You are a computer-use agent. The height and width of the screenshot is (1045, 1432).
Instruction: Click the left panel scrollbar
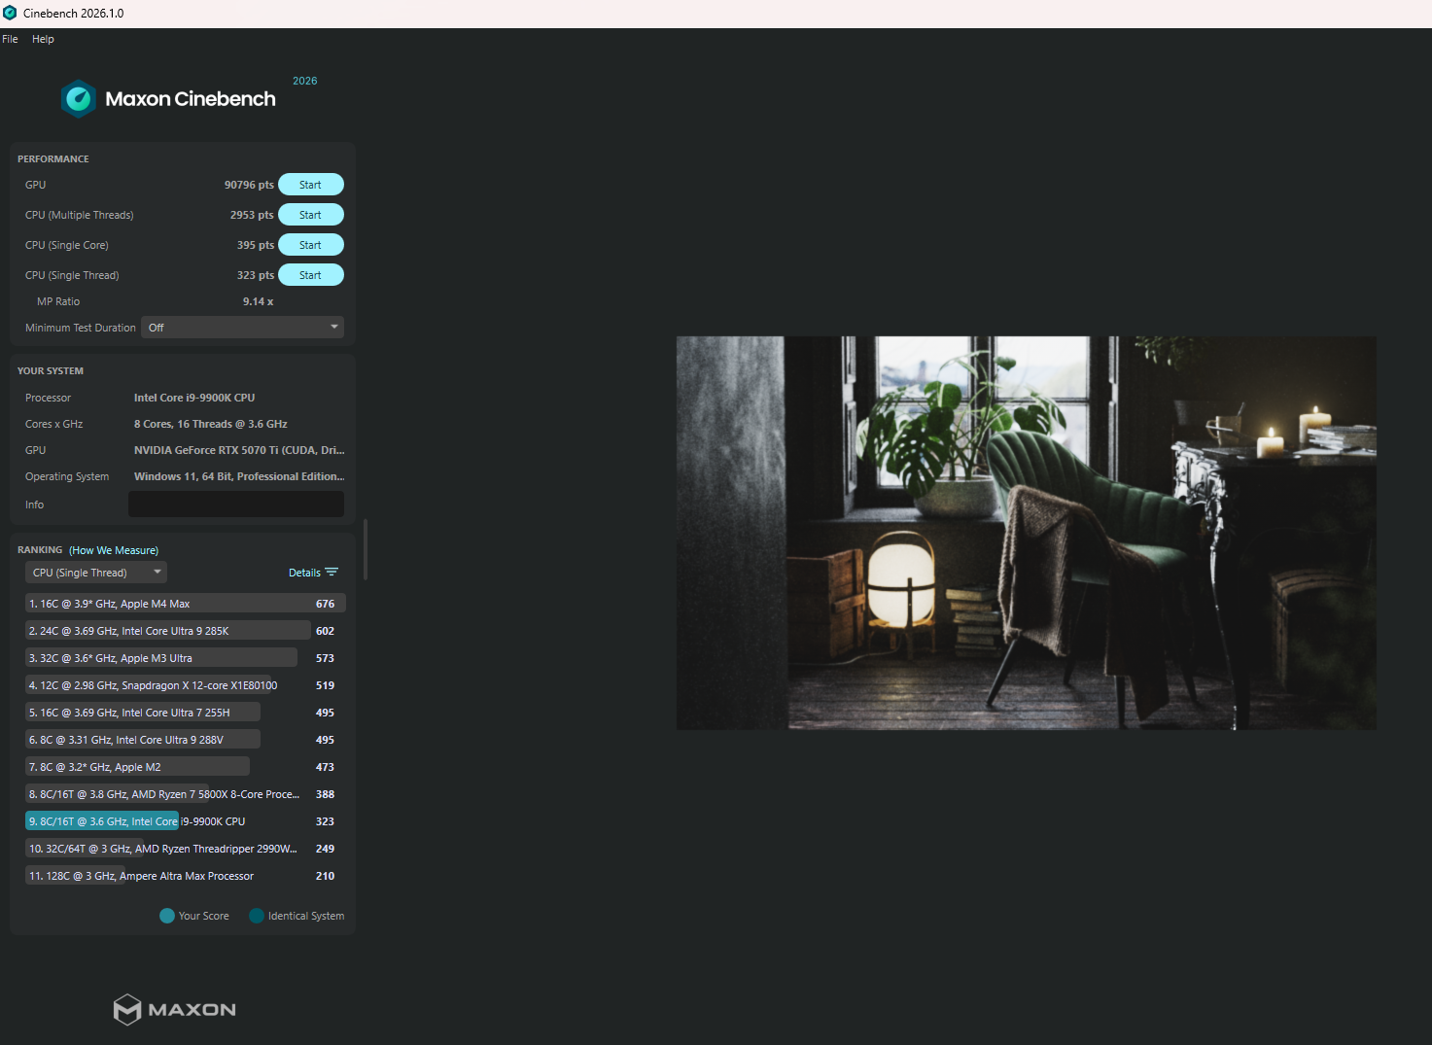(x=366, y=549)
